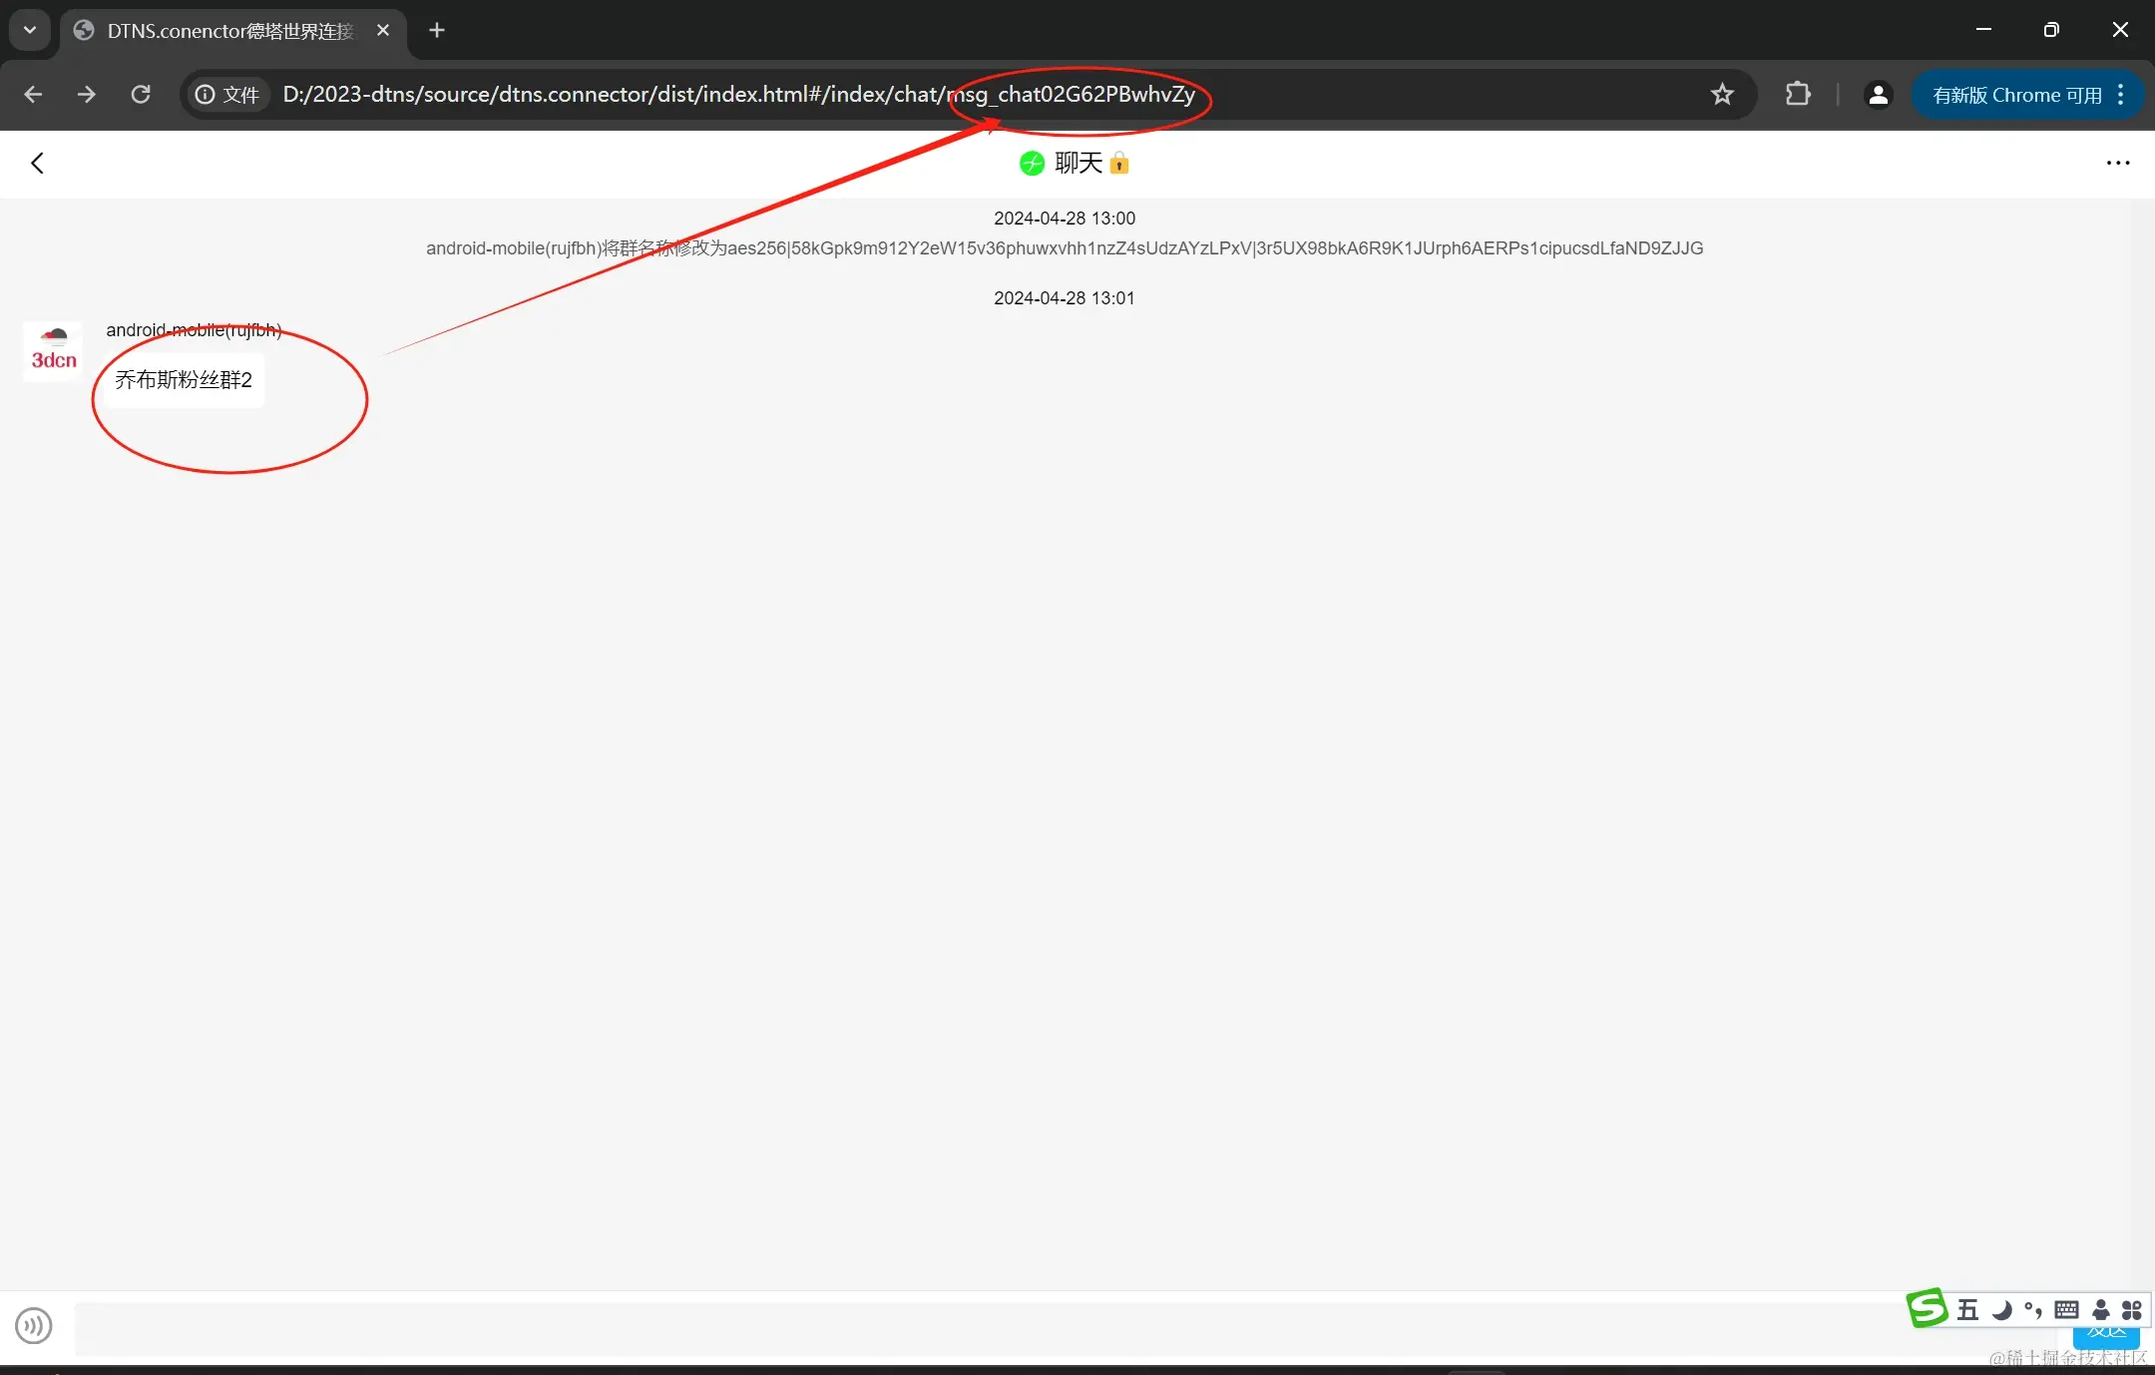2155x1375 pixels.
Task: Open the Sogou soft keyboard icon
Action: pyautogui.click(x=2066, y=1310)
